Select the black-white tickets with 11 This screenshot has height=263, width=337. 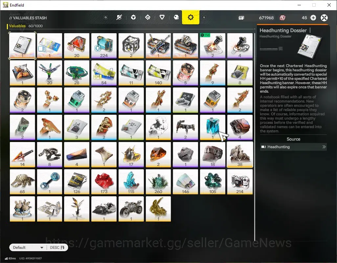131,73
